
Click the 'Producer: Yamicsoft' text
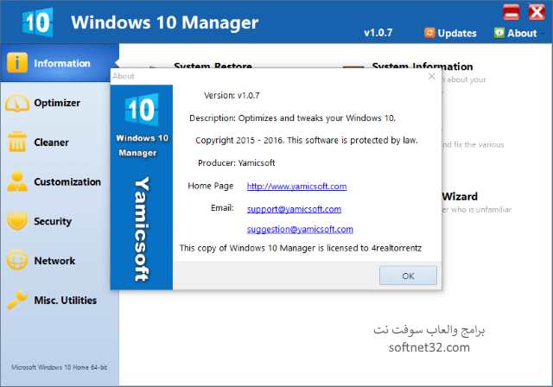[236, 163]
